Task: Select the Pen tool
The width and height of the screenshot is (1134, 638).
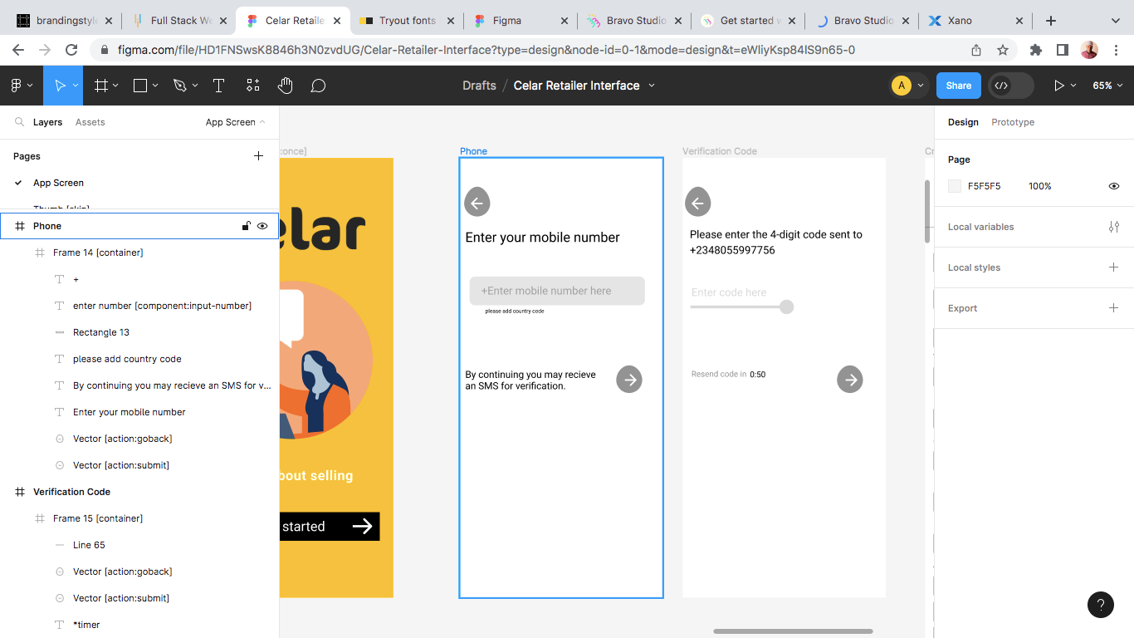Action: [179, 86]
